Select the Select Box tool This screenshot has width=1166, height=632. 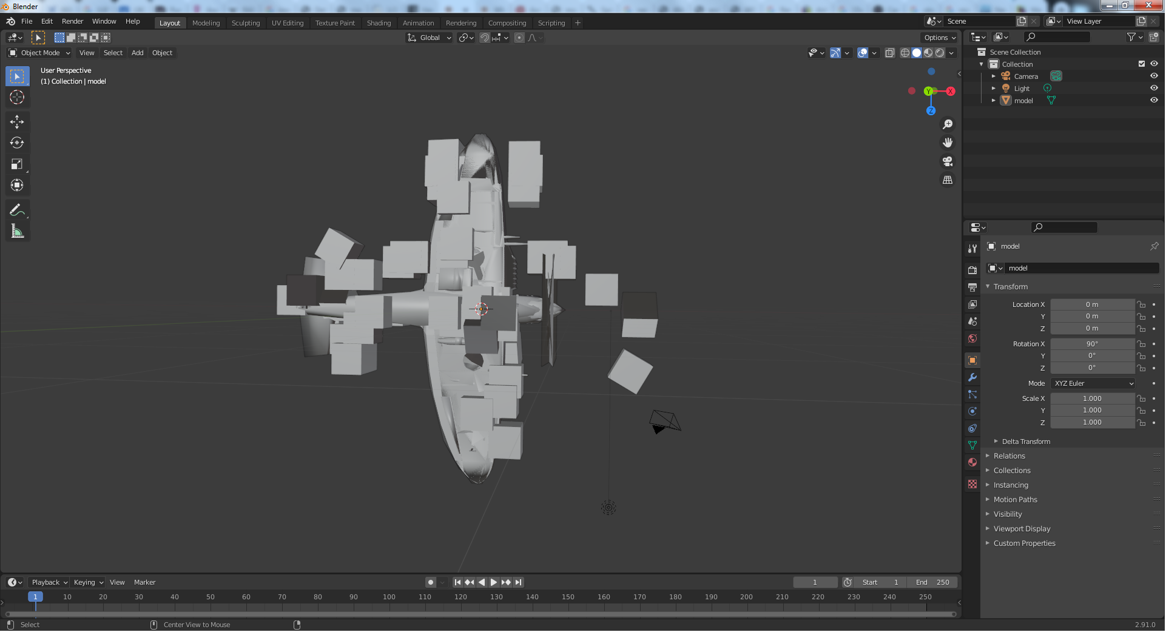17,76
